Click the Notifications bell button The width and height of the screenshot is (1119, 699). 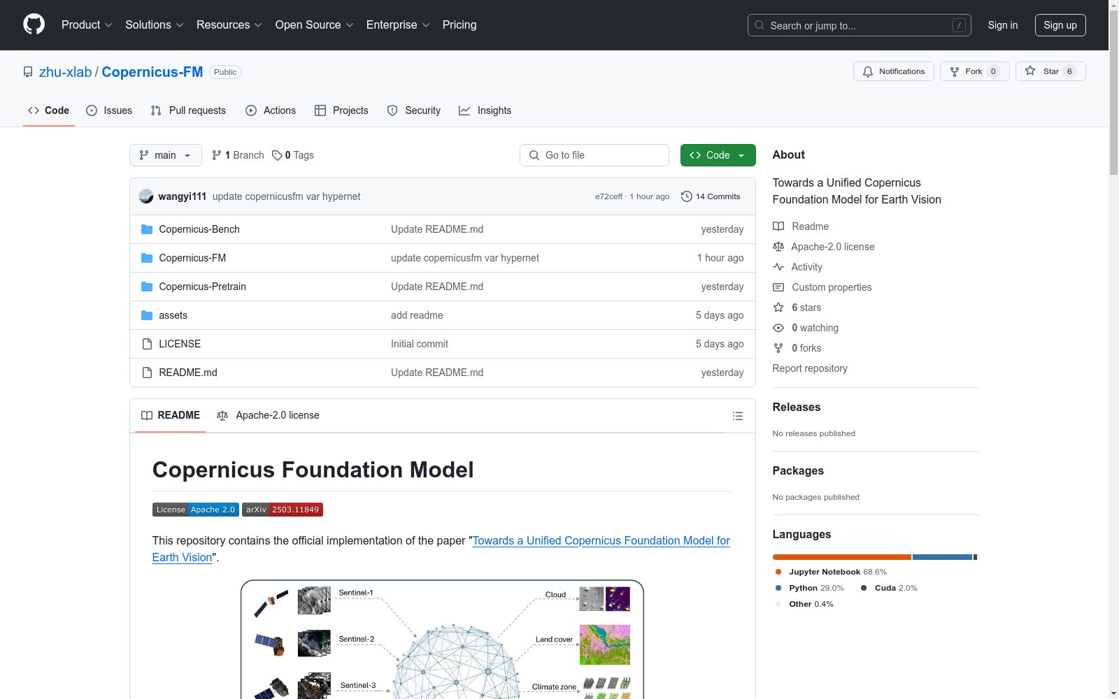pyautogui.click(x=893, y=71)
